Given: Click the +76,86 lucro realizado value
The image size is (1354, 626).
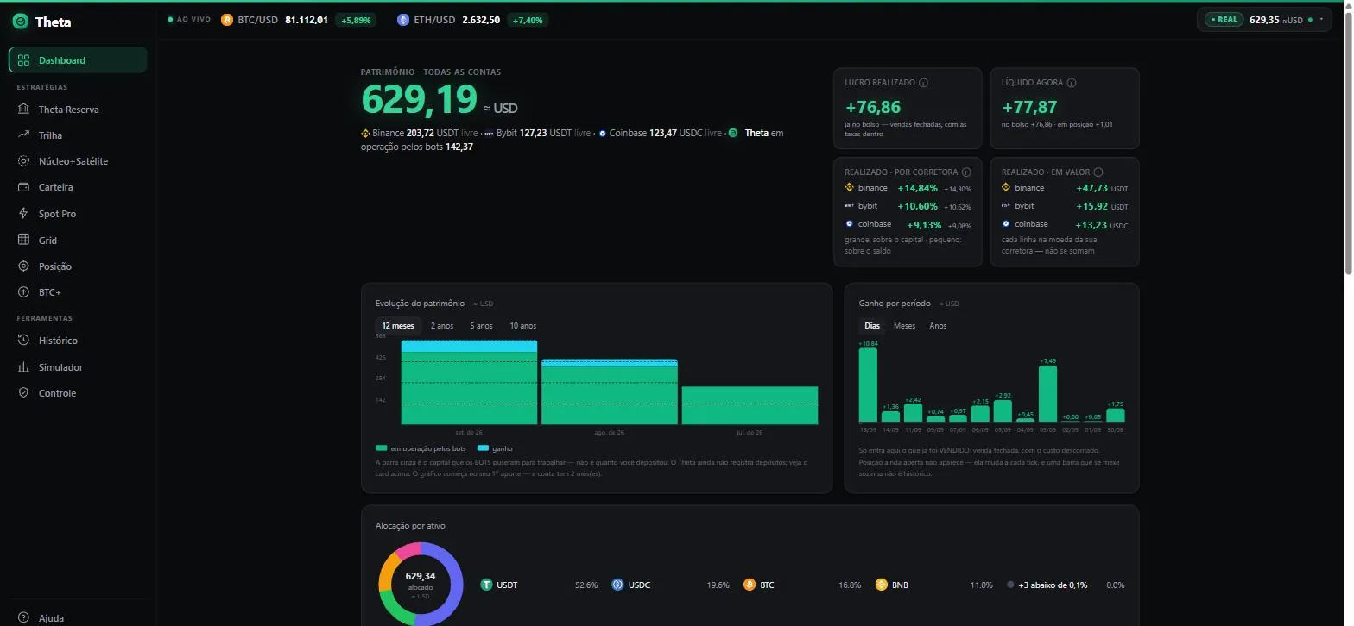Looking at the screenshot, I should 873,107.
